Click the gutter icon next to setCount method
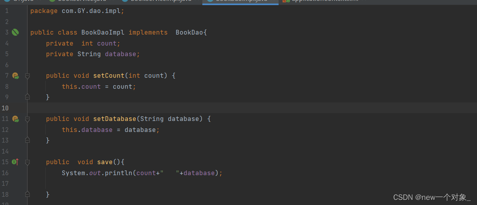This screenshot has height=205, width=477. pyautogui.click(x=15, y=75)
